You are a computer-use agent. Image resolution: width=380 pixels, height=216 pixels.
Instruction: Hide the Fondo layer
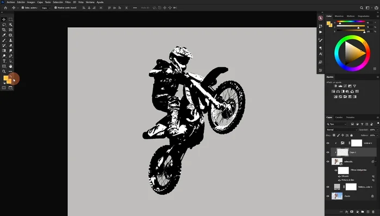[x=328, y=196]
